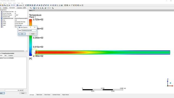The width and height of the screenshot is (174, 98).
Task: Click the help question mark in New Expression dialog
Action: tap(31, 27)
